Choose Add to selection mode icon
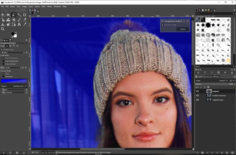 (10, 46)
